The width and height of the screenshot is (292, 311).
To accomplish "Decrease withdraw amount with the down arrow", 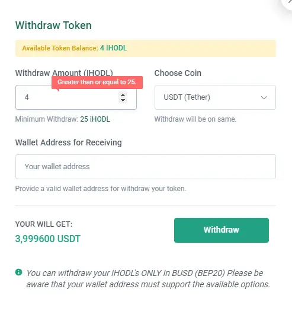I will 123,100.
